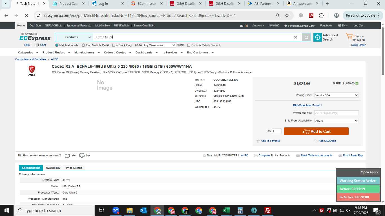Screen dimensions: 385x216
Task: Open Chrome profile avatar icon
Action: (336, 15)
